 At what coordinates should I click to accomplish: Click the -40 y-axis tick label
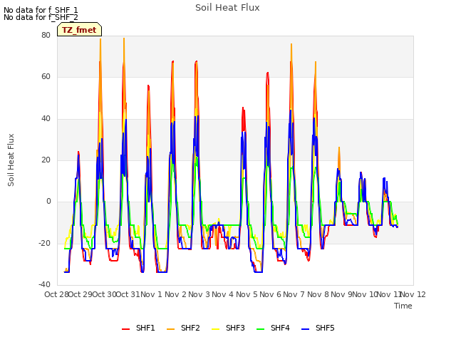44,284
